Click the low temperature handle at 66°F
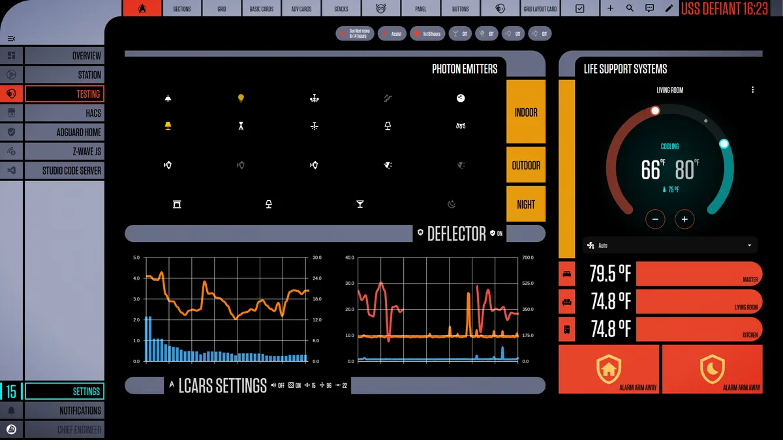This screenshot has width=783, height=440. coord(655,111)
